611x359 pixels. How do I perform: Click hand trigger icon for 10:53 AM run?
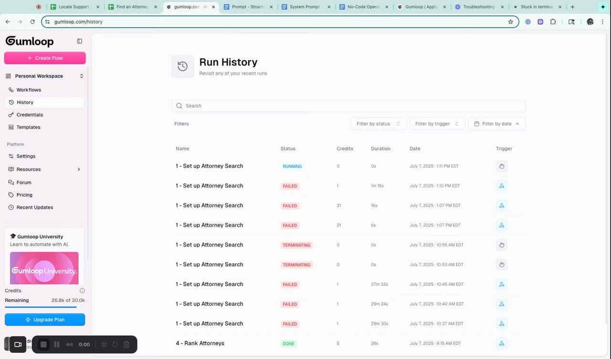[x=501, y=265]
